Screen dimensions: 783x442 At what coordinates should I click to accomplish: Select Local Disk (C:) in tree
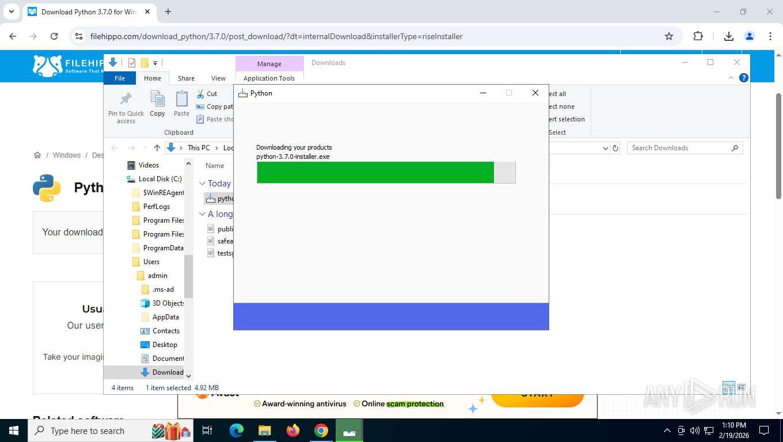point(160,179)
